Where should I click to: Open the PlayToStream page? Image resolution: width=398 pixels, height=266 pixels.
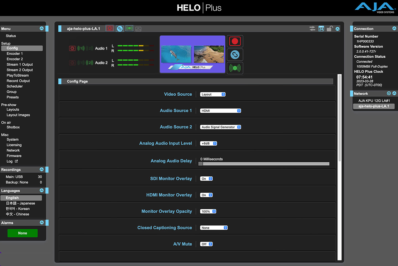18,75
